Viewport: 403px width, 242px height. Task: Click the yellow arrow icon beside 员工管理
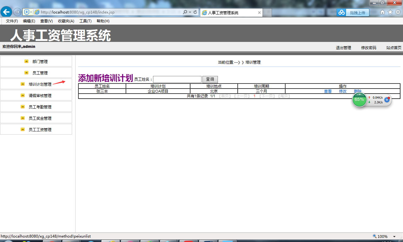26,73
